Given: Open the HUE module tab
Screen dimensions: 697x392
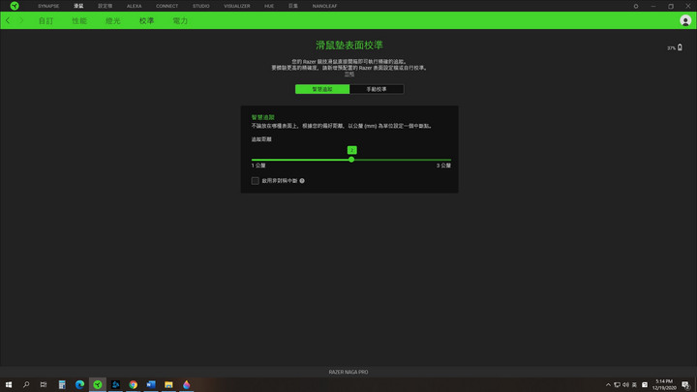Looking at the screenshot, I should 269,6.
